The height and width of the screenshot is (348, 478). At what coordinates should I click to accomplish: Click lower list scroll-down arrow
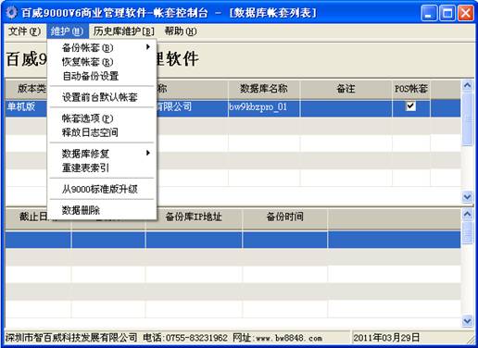click(468, 321)
